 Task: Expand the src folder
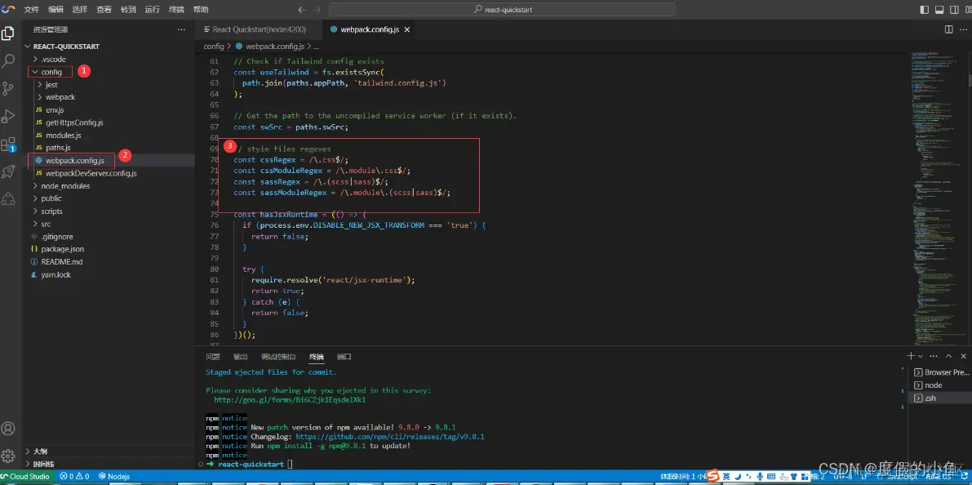coord(46,224)
